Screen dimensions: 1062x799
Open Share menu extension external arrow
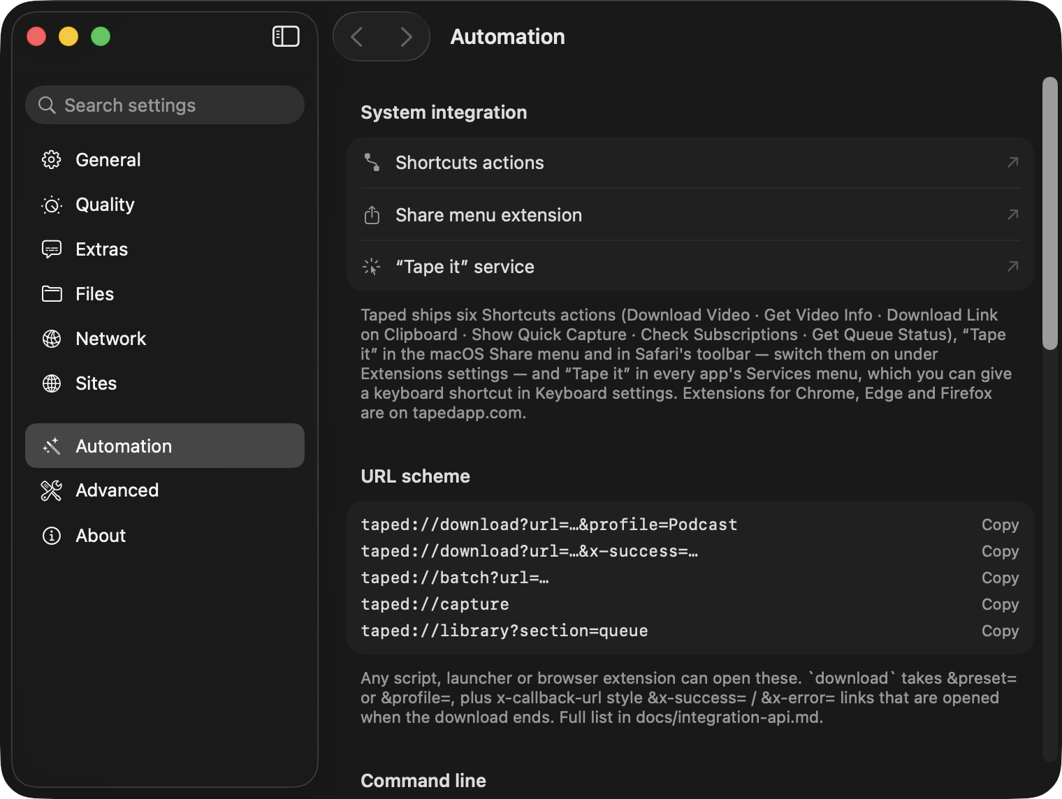(1012, 214)
